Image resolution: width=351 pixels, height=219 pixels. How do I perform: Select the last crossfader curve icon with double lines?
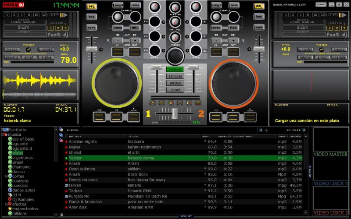tap(198, 103)
